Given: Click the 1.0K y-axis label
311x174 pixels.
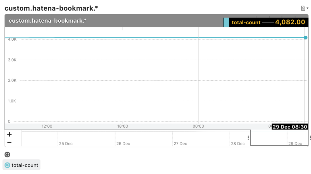Looking at the screenshot, I should pyautogui.click(x=12, y=101).
